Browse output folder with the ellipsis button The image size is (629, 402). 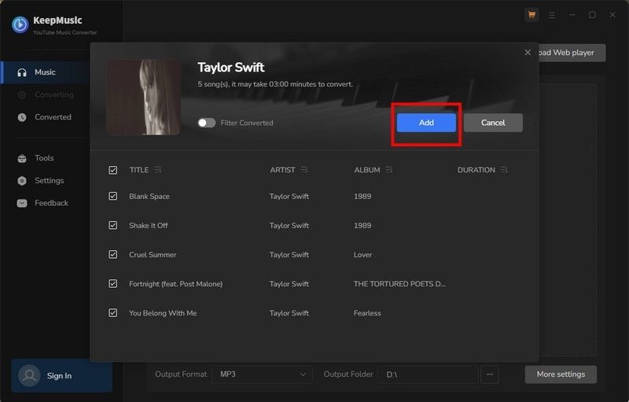(x=490, y=374)
